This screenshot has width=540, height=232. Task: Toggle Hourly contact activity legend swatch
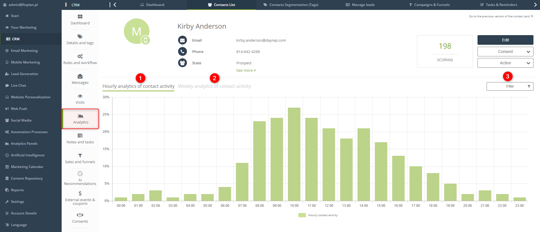302,215
